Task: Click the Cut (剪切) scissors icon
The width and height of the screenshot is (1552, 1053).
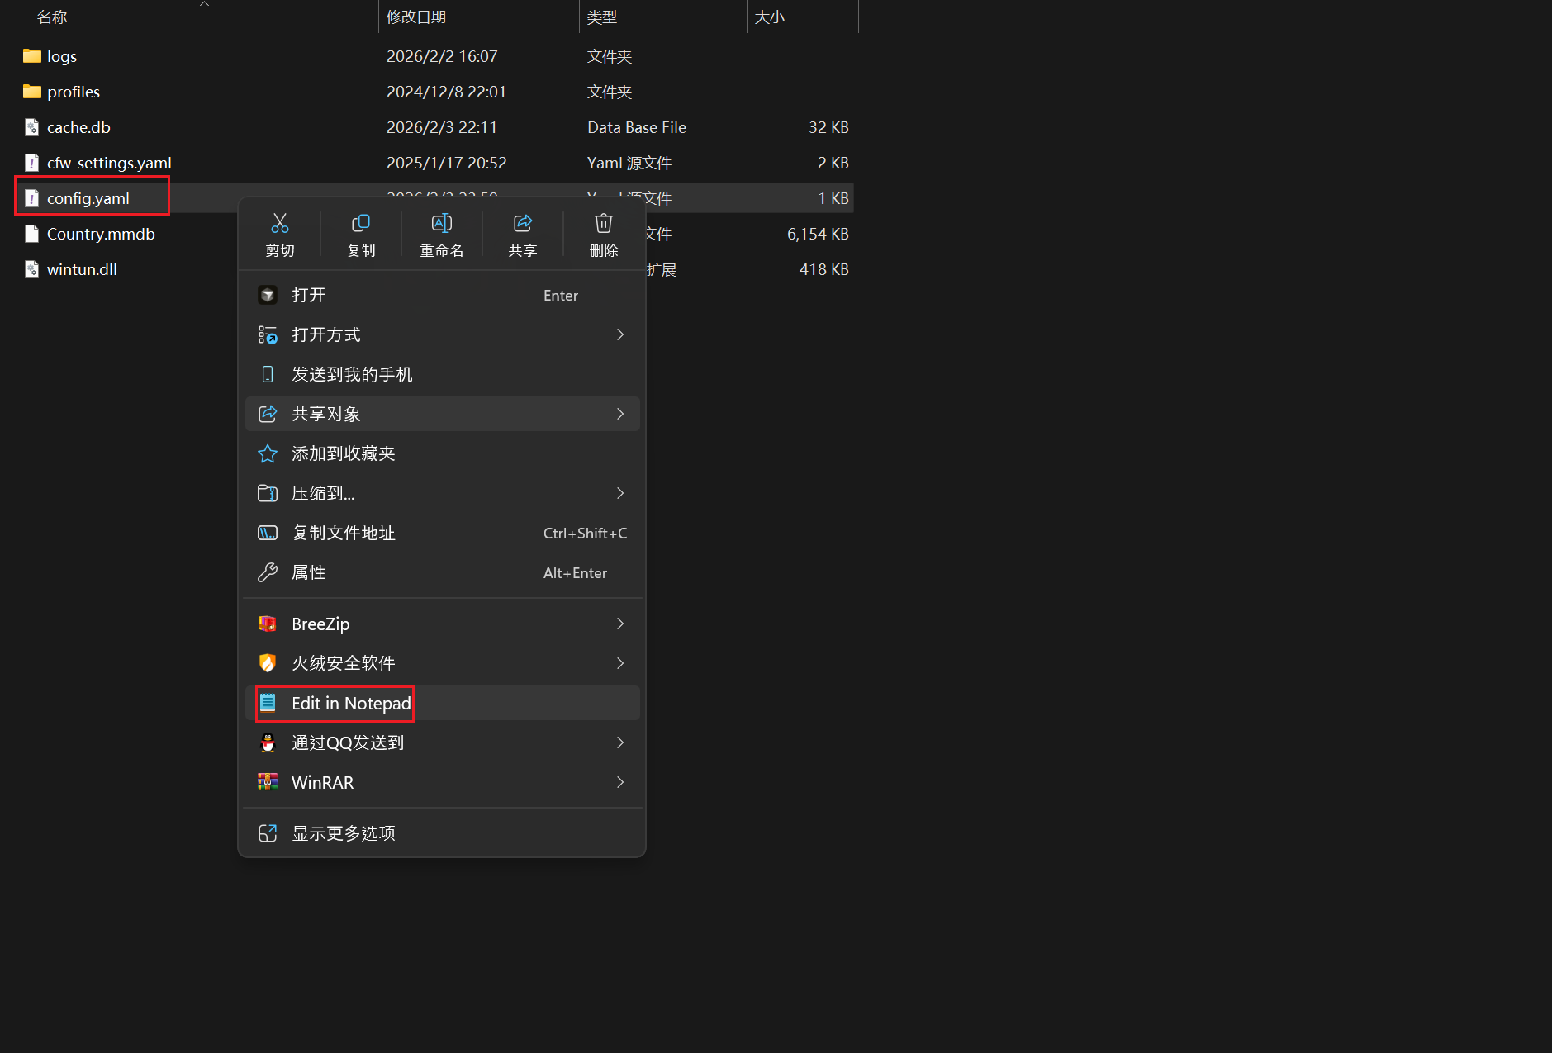Action: tap(280, 224)
